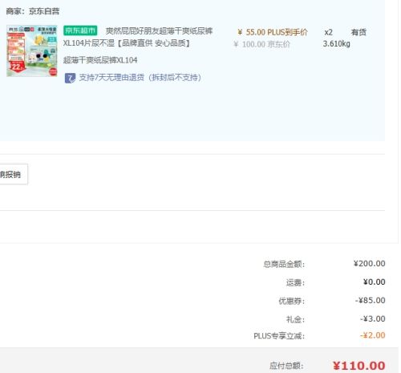Click the 超薄干爽纸尿裤XL104 spec text
The width and height of the screenshot is (401, 373).
tap(100, 60)
